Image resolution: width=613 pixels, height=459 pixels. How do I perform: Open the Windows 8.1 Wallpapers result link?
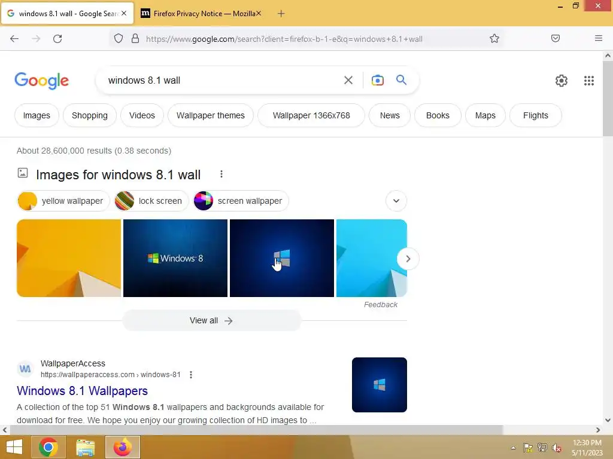tap(82, 391)
